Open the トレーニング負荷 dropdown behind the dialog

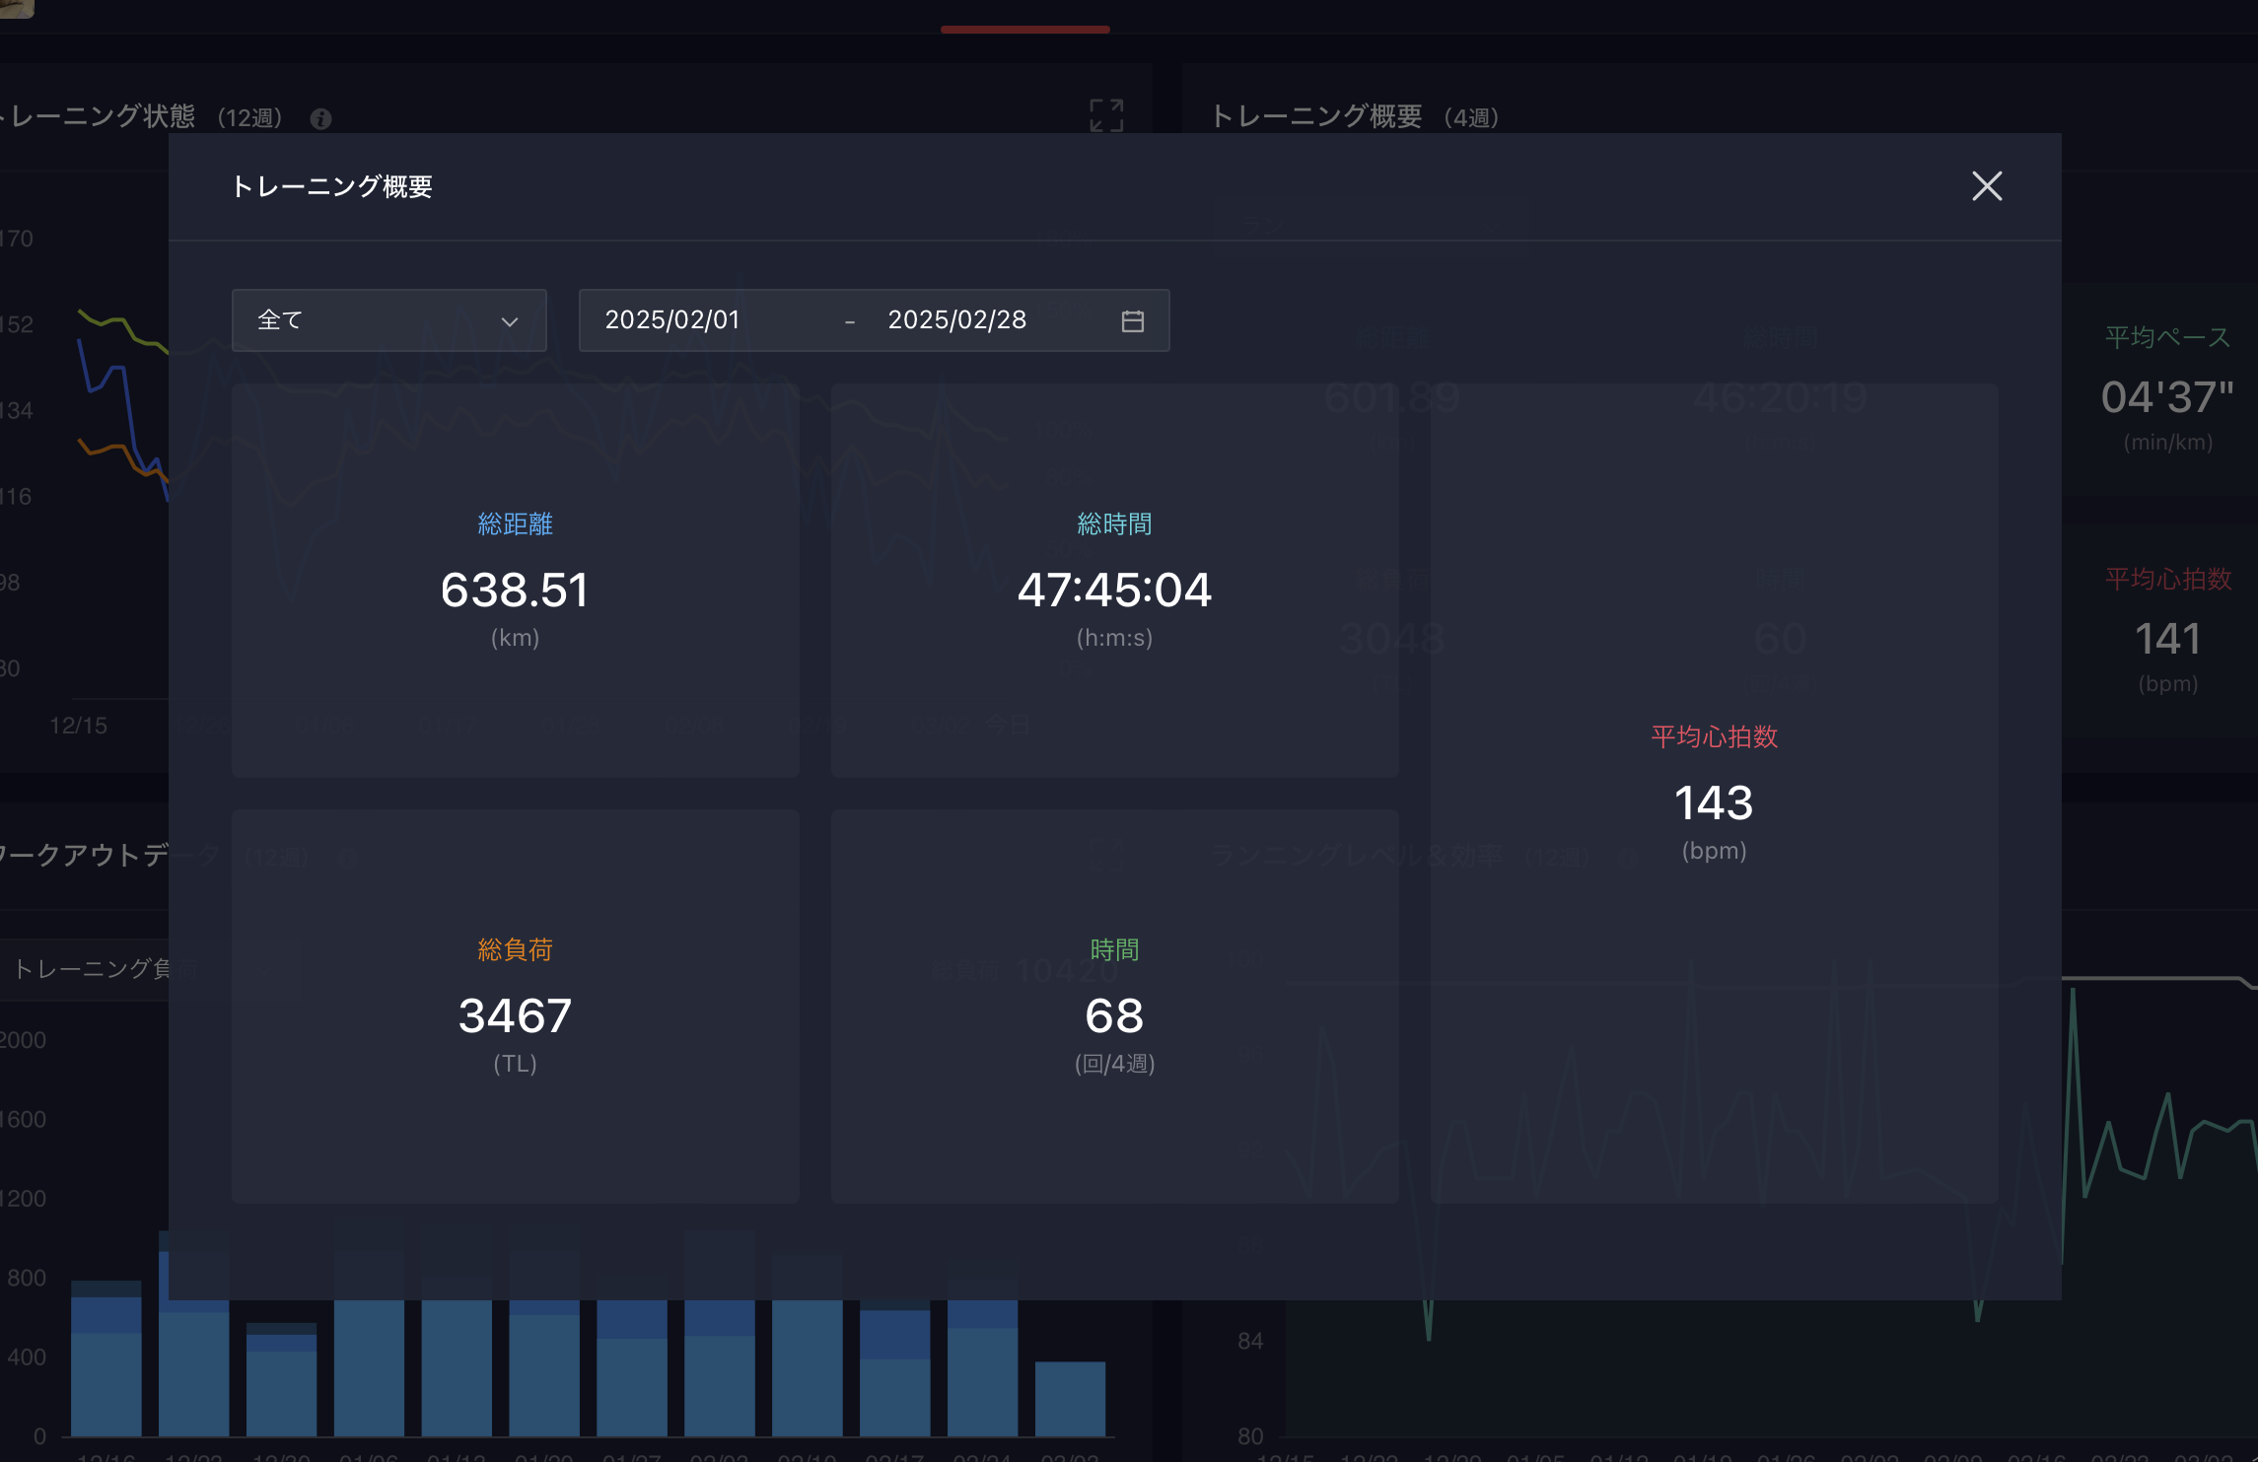pos(89,969)
